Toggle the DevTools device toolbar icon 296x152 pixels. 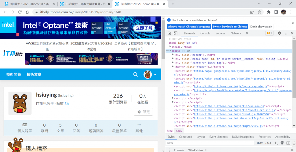tap(175, 33)
